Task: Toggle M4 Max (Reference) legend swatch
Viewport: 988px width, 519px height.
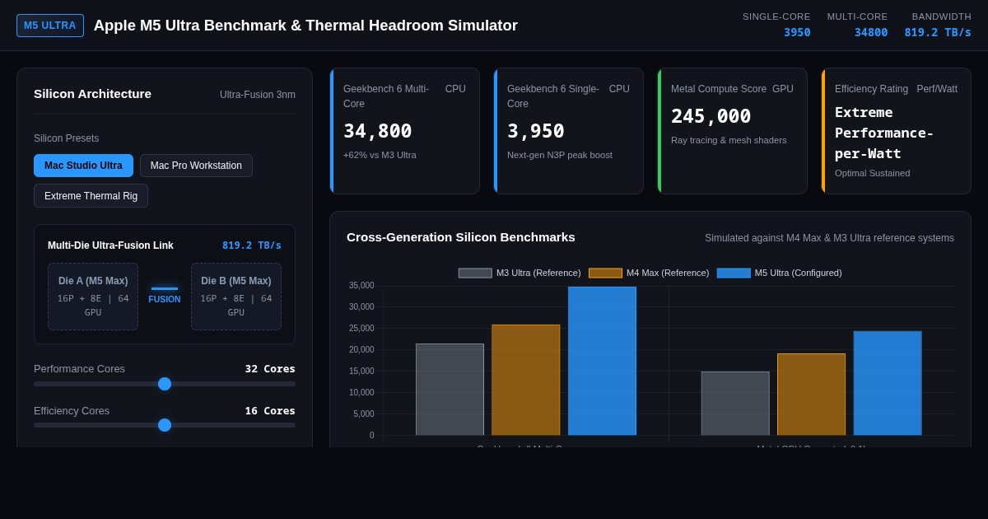Action: [x=605, y=273]
